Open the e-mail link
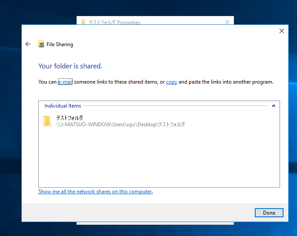This screenshot has height=236, width=297. (x=65, y=82)
